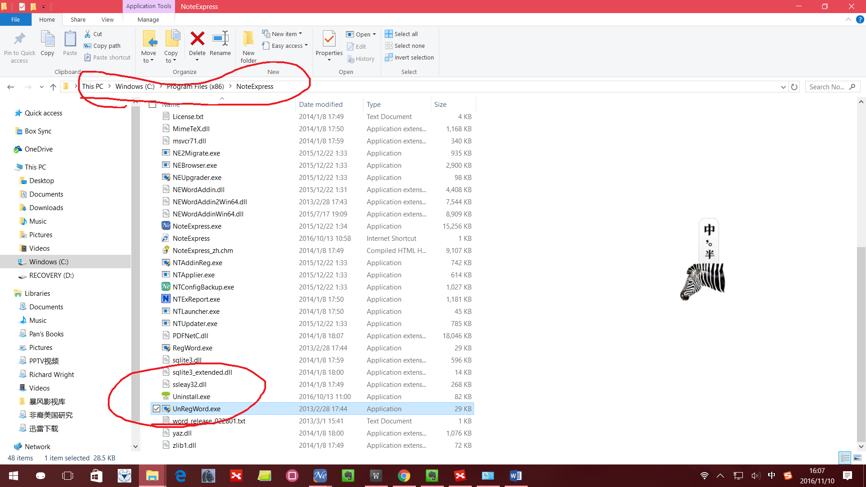This screenshot has height=487, width=866.
Task: Click the navigation pane scroll down arrow
Action: 135,446
